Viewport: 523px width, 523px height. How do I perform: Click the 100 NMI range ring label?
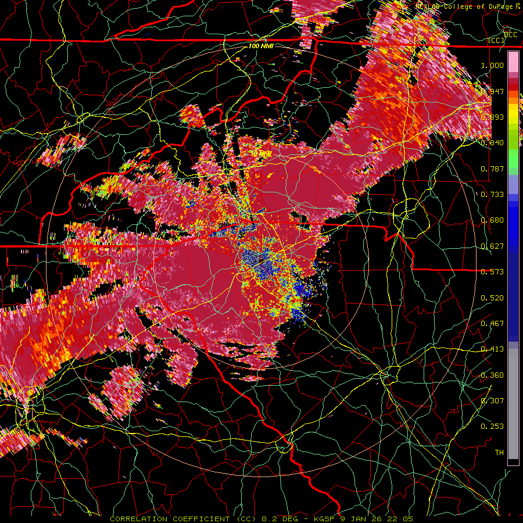(261, 46)
